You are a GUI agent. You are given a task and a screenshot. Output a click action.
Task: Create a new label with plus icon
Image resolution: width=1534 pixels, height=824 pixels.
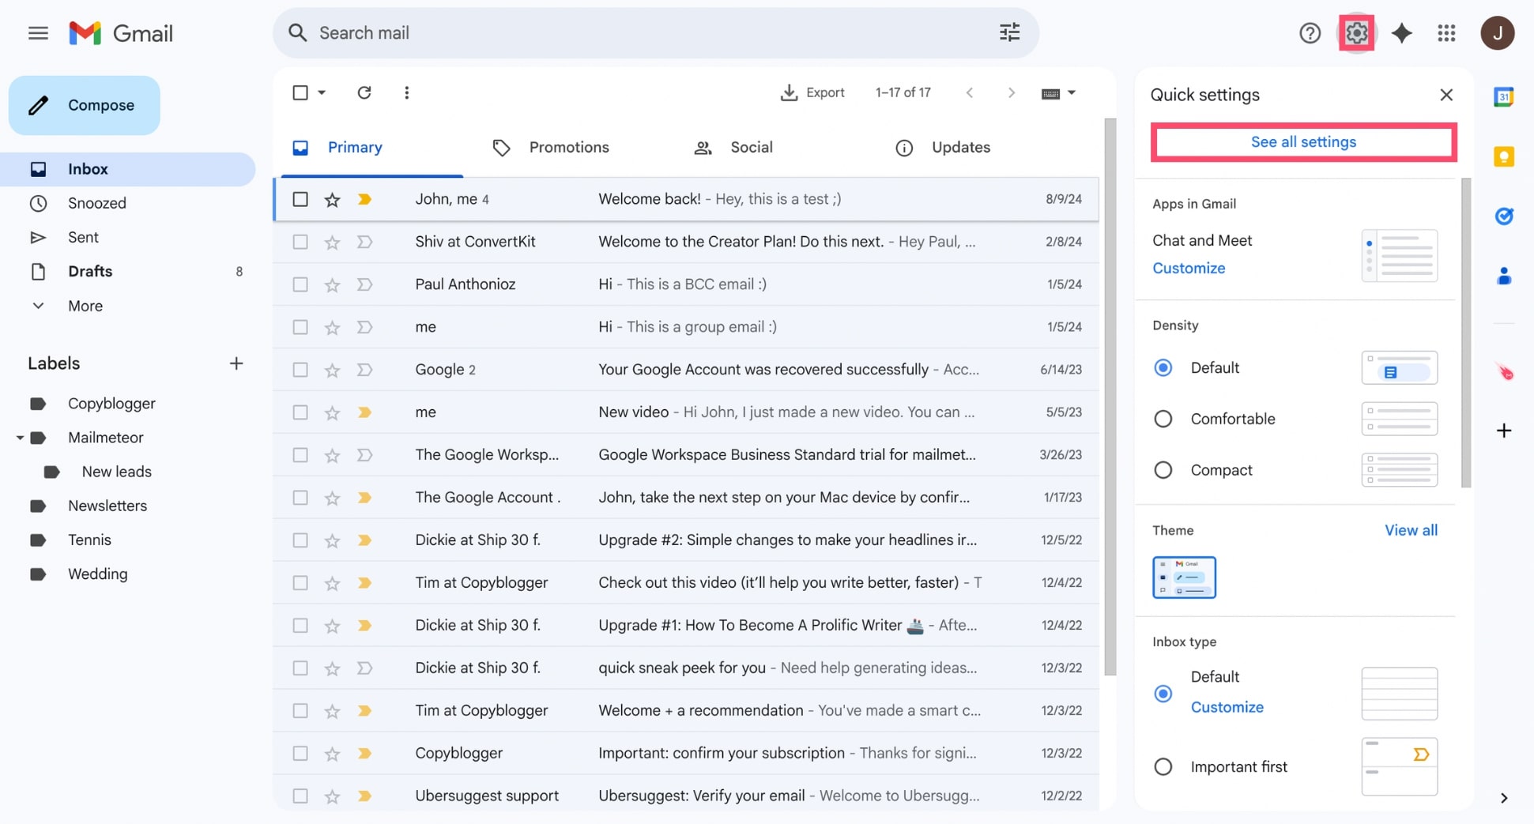[236, 363]
